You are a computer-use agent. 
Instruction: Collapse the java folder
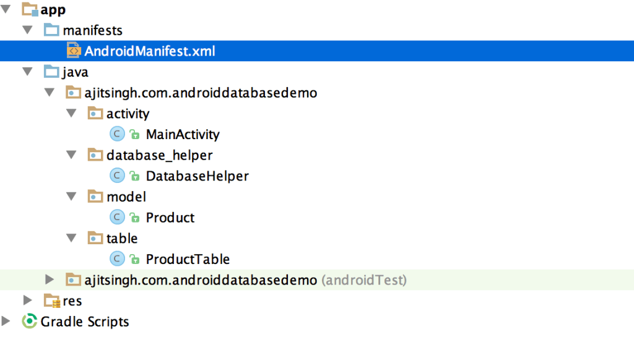pyautogui.click(x=27, y=72)
